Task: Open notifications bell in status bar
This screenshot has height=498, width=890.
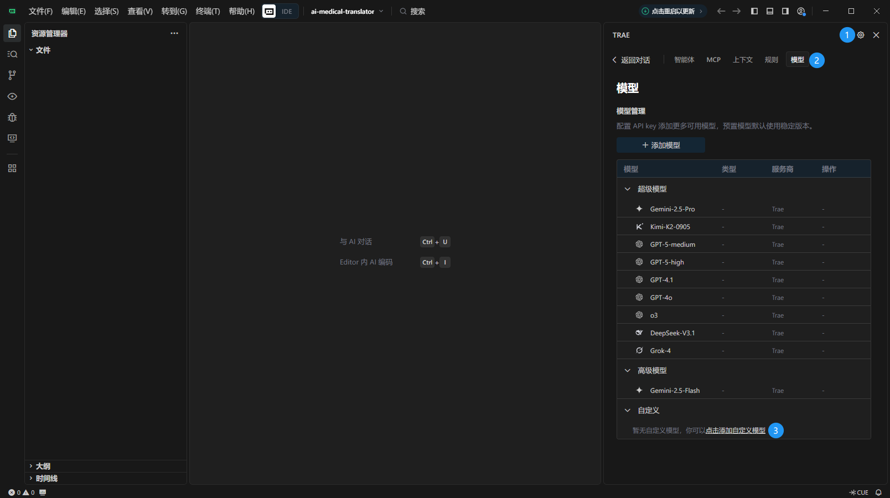Action: click(878, 492)
